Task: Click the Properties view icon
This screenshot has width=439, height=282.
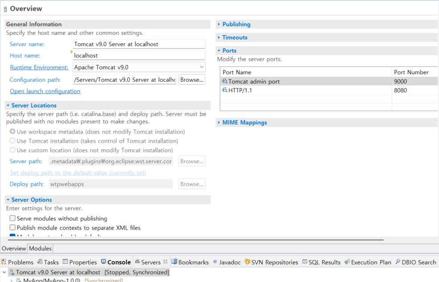Action: (x=65, y=262)
